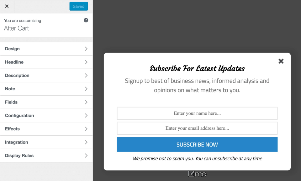Screen dimensions: 301x181
Task: Select the name input field
Action: [197, 113]
